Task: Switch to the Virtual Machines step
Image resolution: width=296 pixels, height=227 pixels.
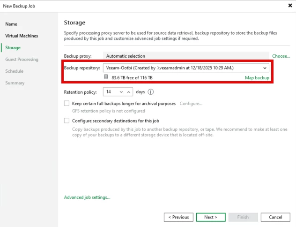Action: 22,36
